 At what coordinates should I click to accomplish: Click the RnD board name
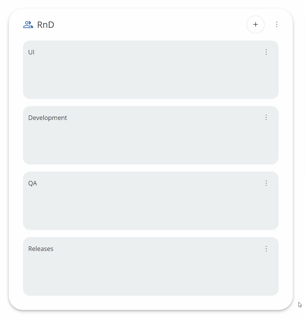tap(46, 25)
